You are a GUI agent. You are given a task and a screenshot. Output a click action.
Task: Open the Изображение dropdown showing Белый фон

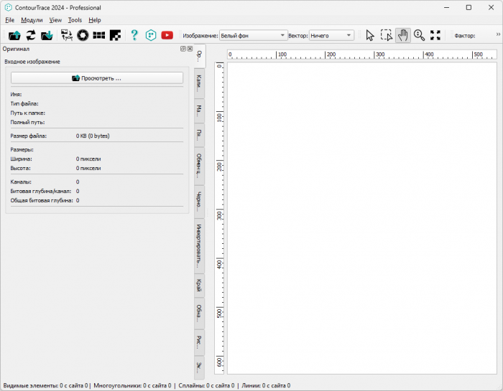[254, 35]
